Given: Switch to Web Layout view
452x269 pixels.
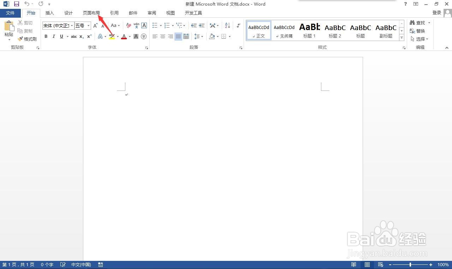Looking at the screenshot, I should coord(380,264).
